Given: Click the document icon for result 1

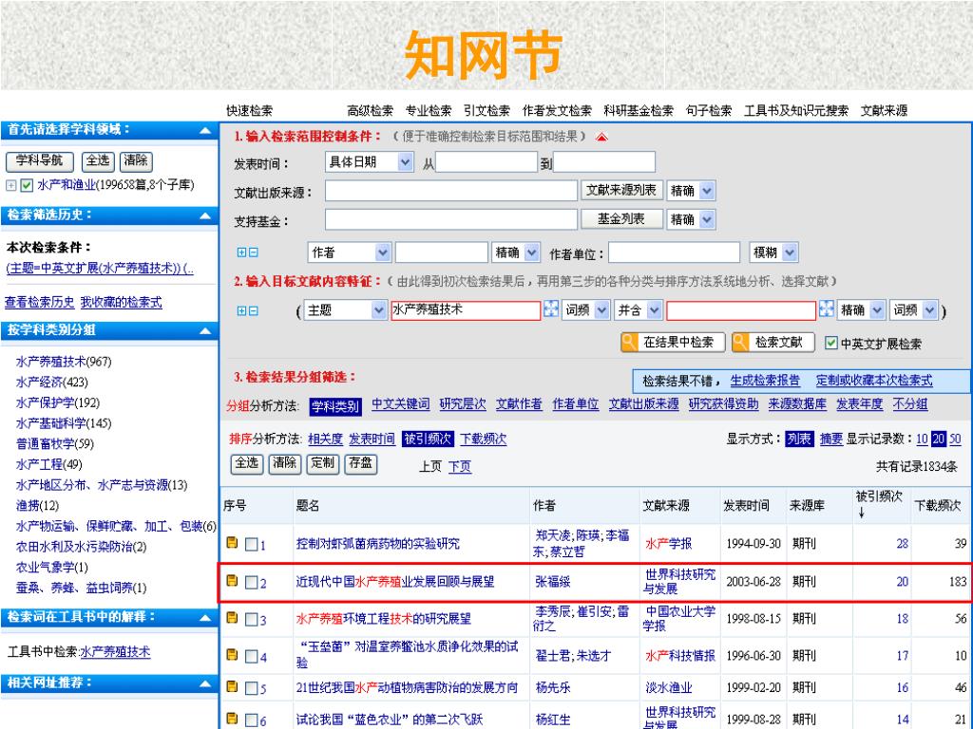Looking at the screenshot, I should pyautogui.click(x=232, y=543).
